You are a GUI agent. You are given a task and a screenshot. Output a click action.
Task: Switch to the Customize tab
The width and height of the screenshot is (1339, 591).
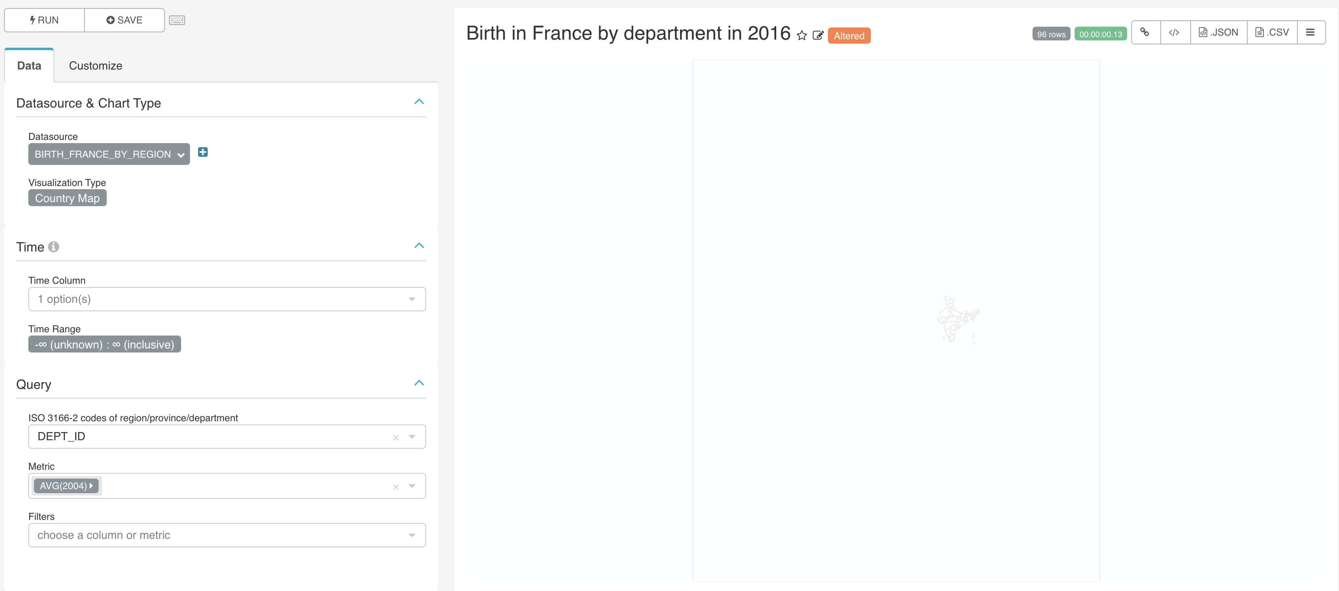pos(95,65)
